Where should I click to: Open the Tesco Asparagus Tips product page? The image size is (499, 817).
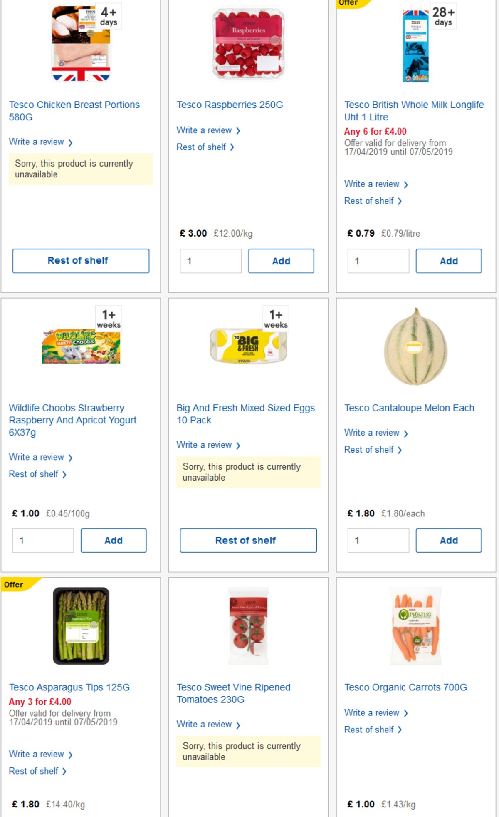coord(69,687)
